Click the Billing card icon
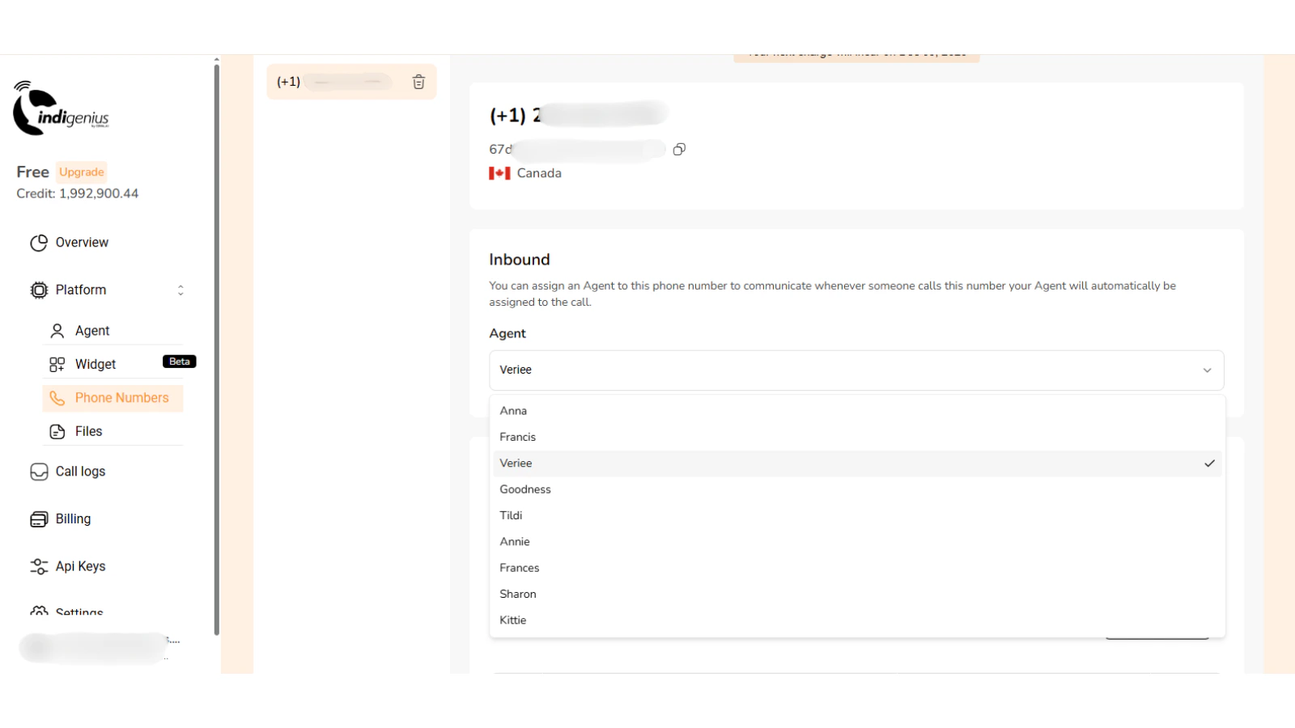 tap(39, 519)
